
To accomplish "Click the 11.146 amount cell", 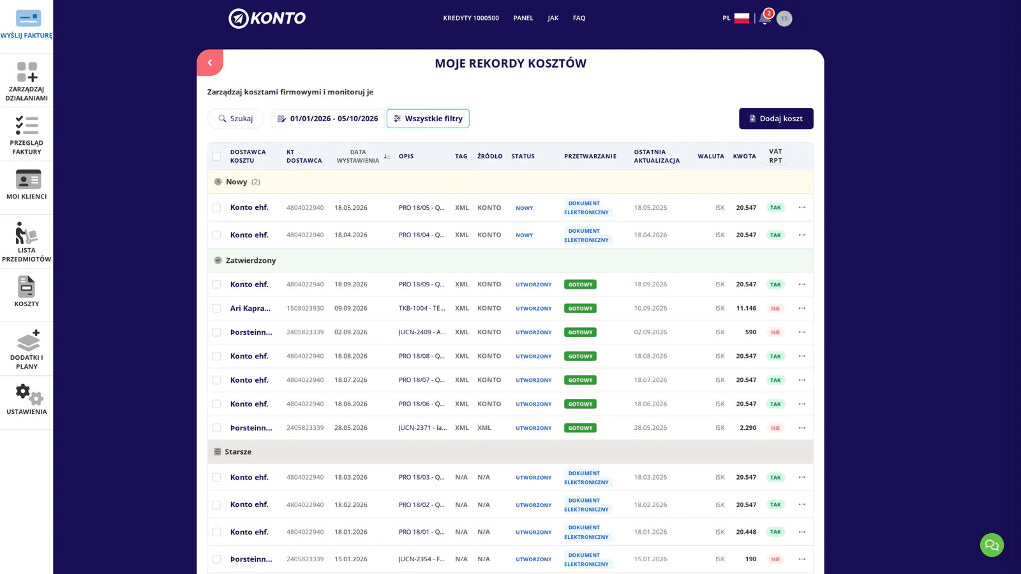I will [x=746, y=308].
